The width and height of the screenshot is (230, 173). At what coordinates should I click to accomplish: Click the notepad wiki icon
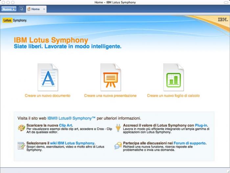(21, 146)
